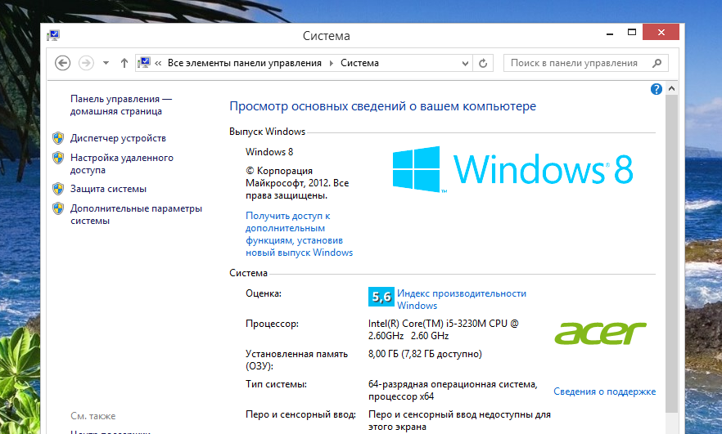Click the Перо и сенсорный ввод недоступны text
This screenshot has width=722, height=434.
(459, 420)
